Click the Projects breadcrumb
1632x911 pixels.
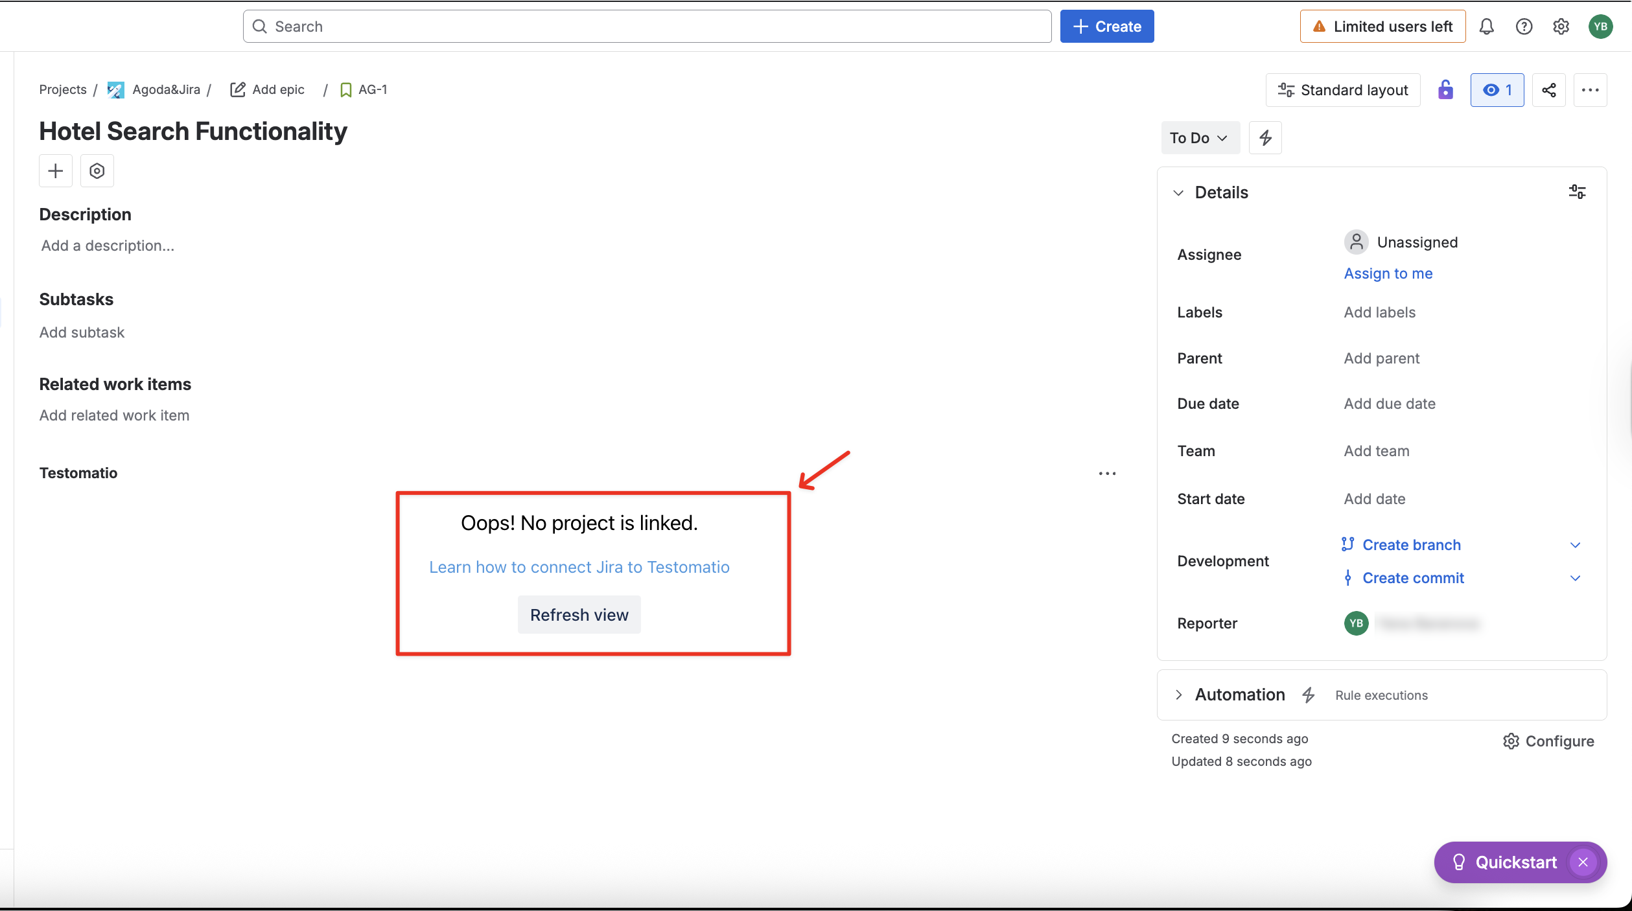point(62,89)
